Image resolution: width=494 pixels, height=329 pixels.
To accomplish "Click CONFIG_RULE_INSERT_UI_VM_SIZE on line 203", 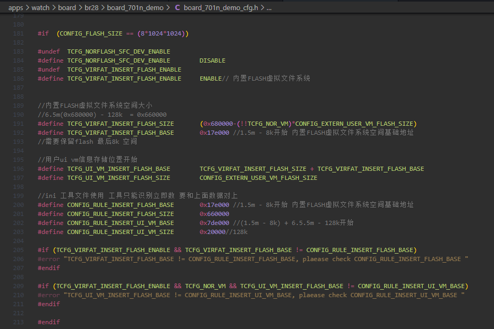I will pyautogui.click(x=121, y=232).
